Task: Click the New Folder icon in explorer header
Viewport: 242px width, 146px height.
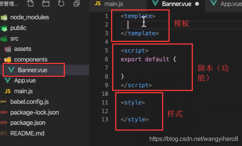Action: click(x=46, y=3)
